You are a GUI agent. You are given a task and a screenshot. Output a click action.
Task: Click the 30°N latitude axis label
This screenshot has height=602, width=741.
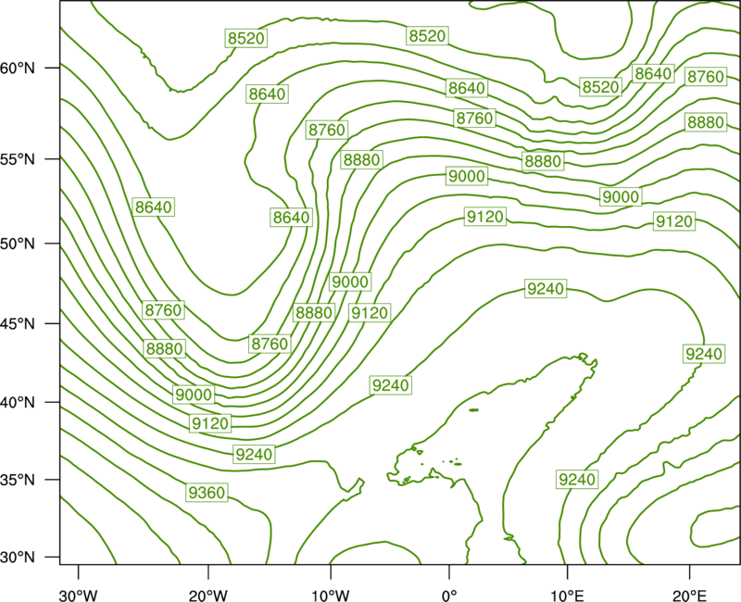18,558
